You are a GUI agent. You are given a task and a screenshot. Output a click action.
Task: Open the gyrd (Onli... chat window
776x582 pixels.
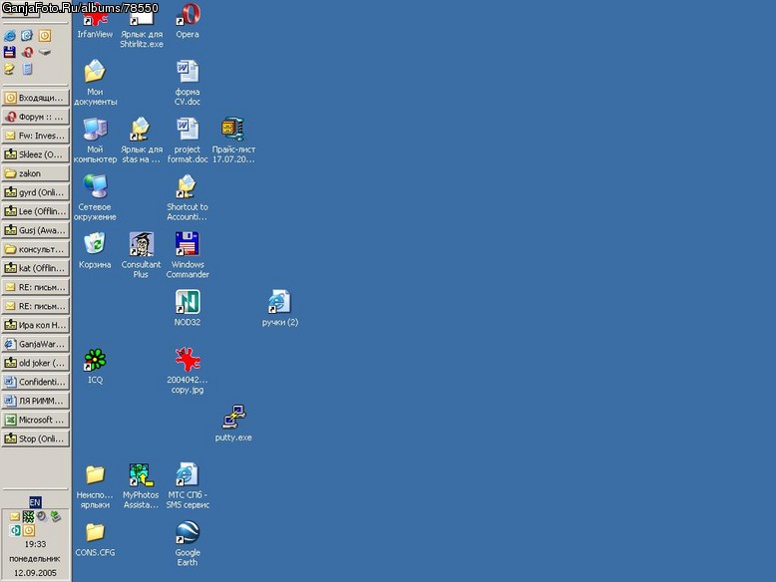coord(36,192)
